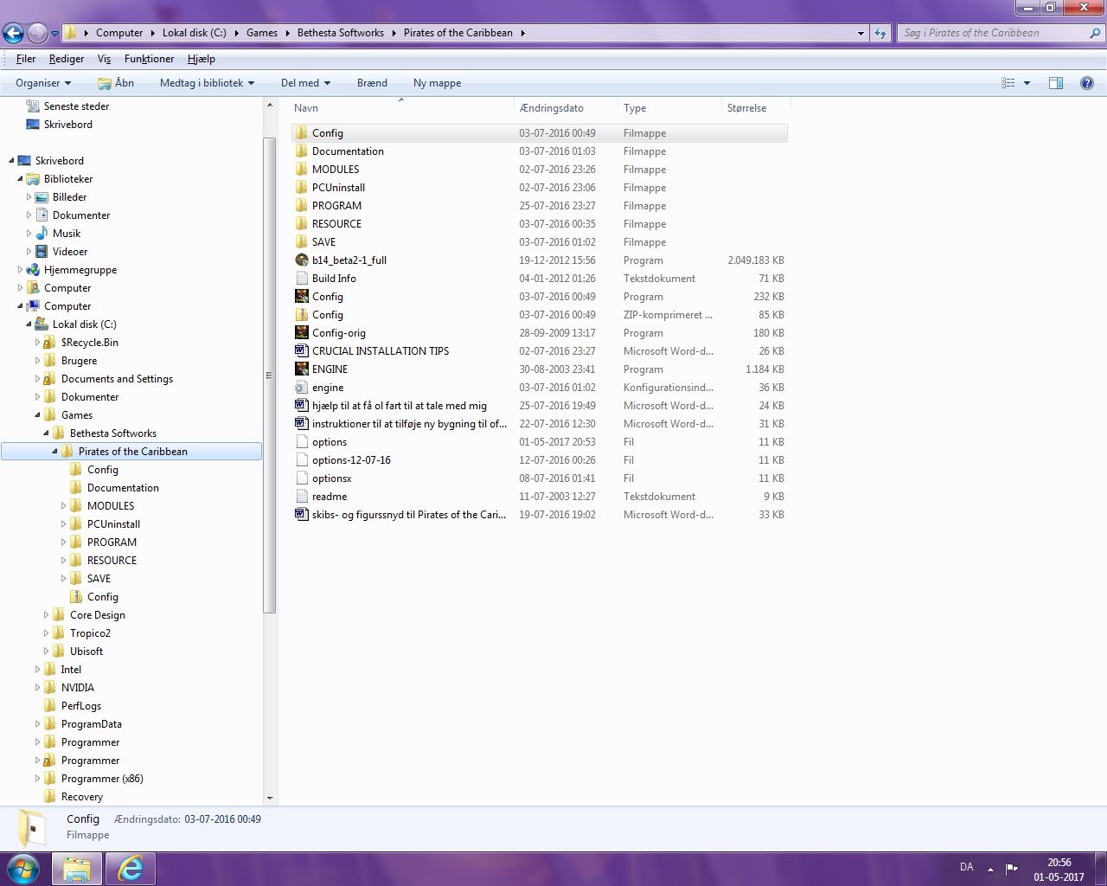Image resolution: width=1107 pixels, height=886 pixels.
Task: Select Seneste steder in favorites
Action: [76, 106]
